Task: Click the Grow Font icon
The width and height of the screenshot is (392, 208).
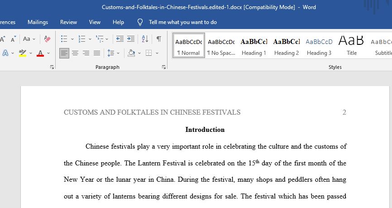Action: (3, 39)
